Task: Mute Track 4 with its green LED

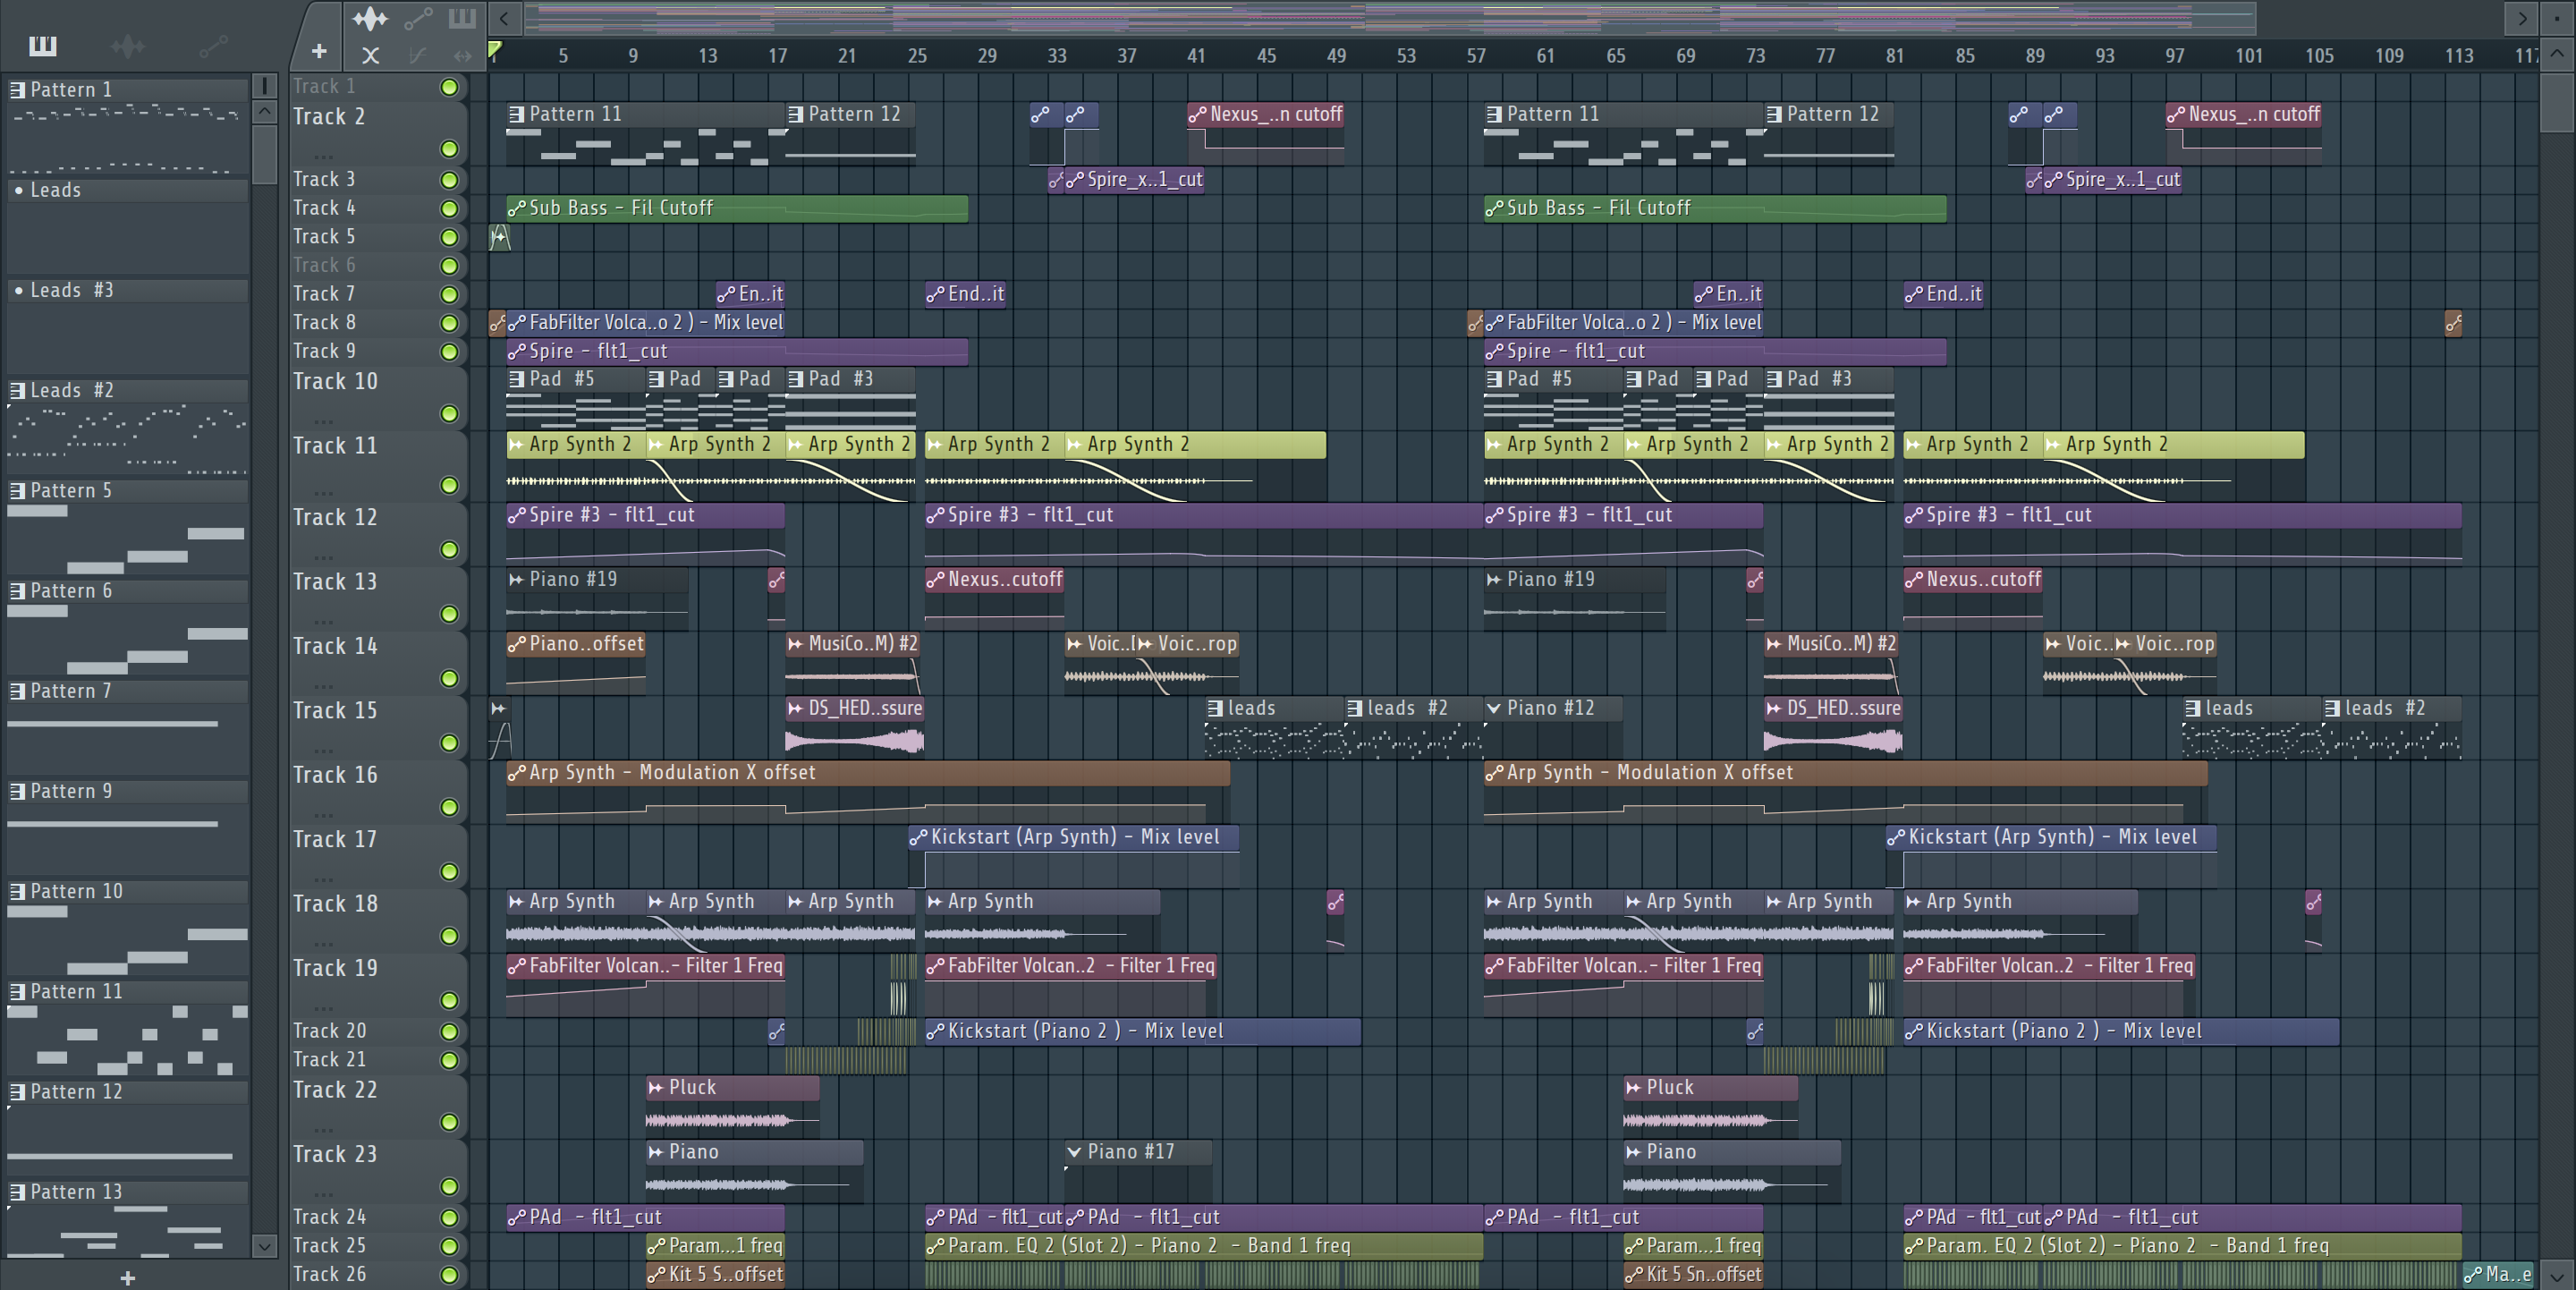Action: click(450, 208)
